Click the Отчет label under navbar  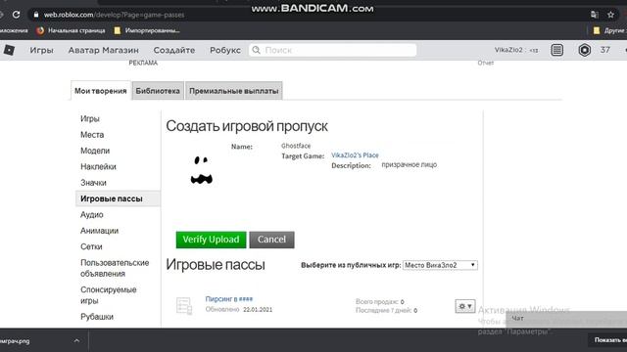click(x=486, y=63)
